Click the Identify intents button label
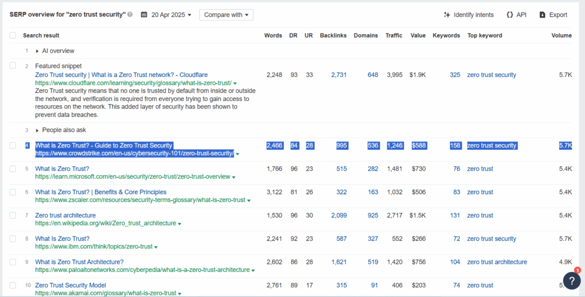 [474, 15]
